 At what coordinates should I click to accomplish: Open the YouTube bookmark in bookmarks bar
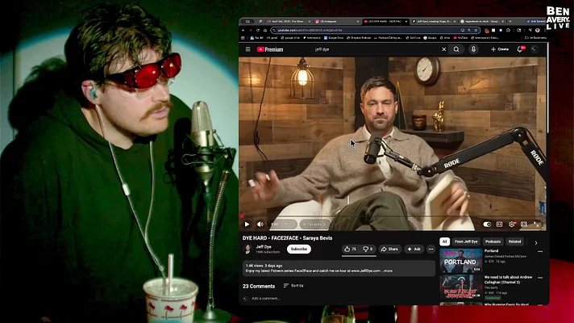(x=460, y=38)
